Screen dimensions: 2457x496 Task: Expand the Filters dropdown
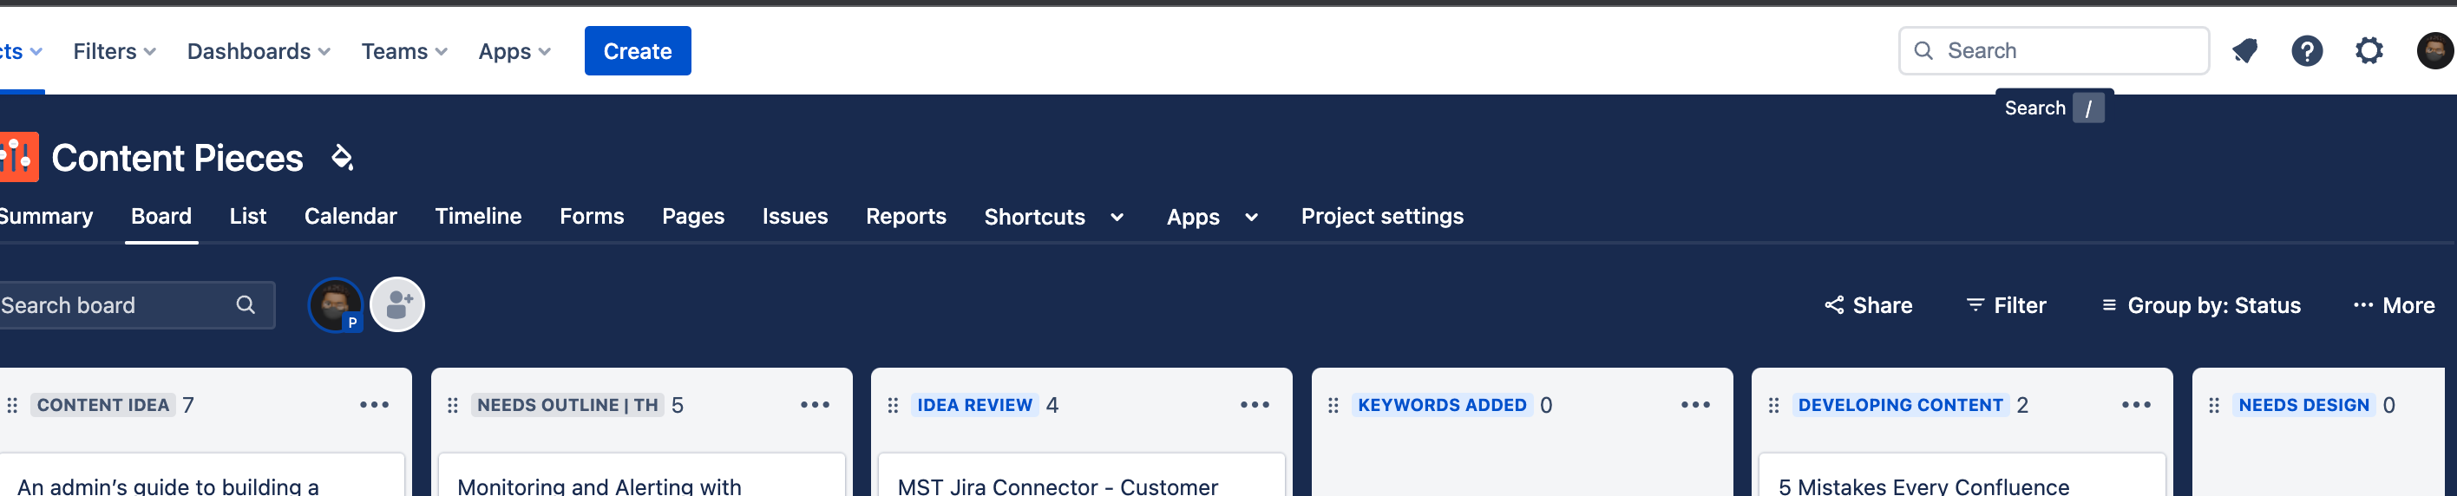pos(115,51)
